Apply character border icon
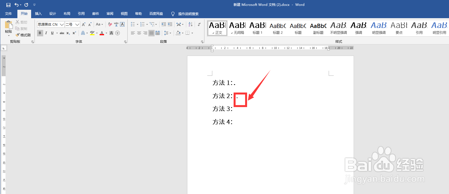Image resolution: width=449 pixels, height=194 pixels. (122, 25)
